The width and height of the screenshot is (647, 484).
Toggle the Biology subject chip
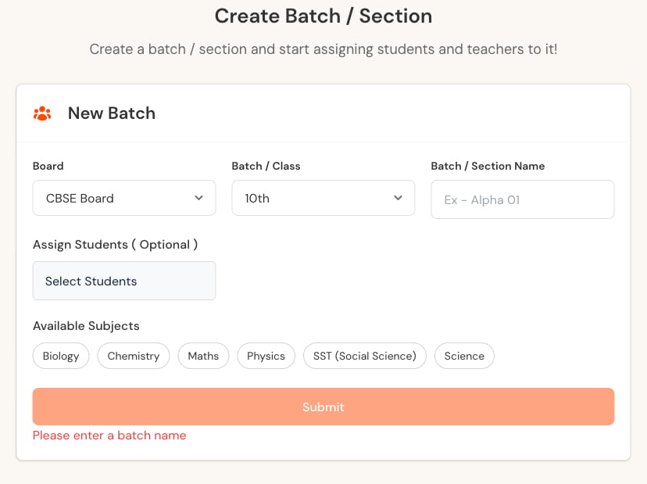(x=61, y=356)
